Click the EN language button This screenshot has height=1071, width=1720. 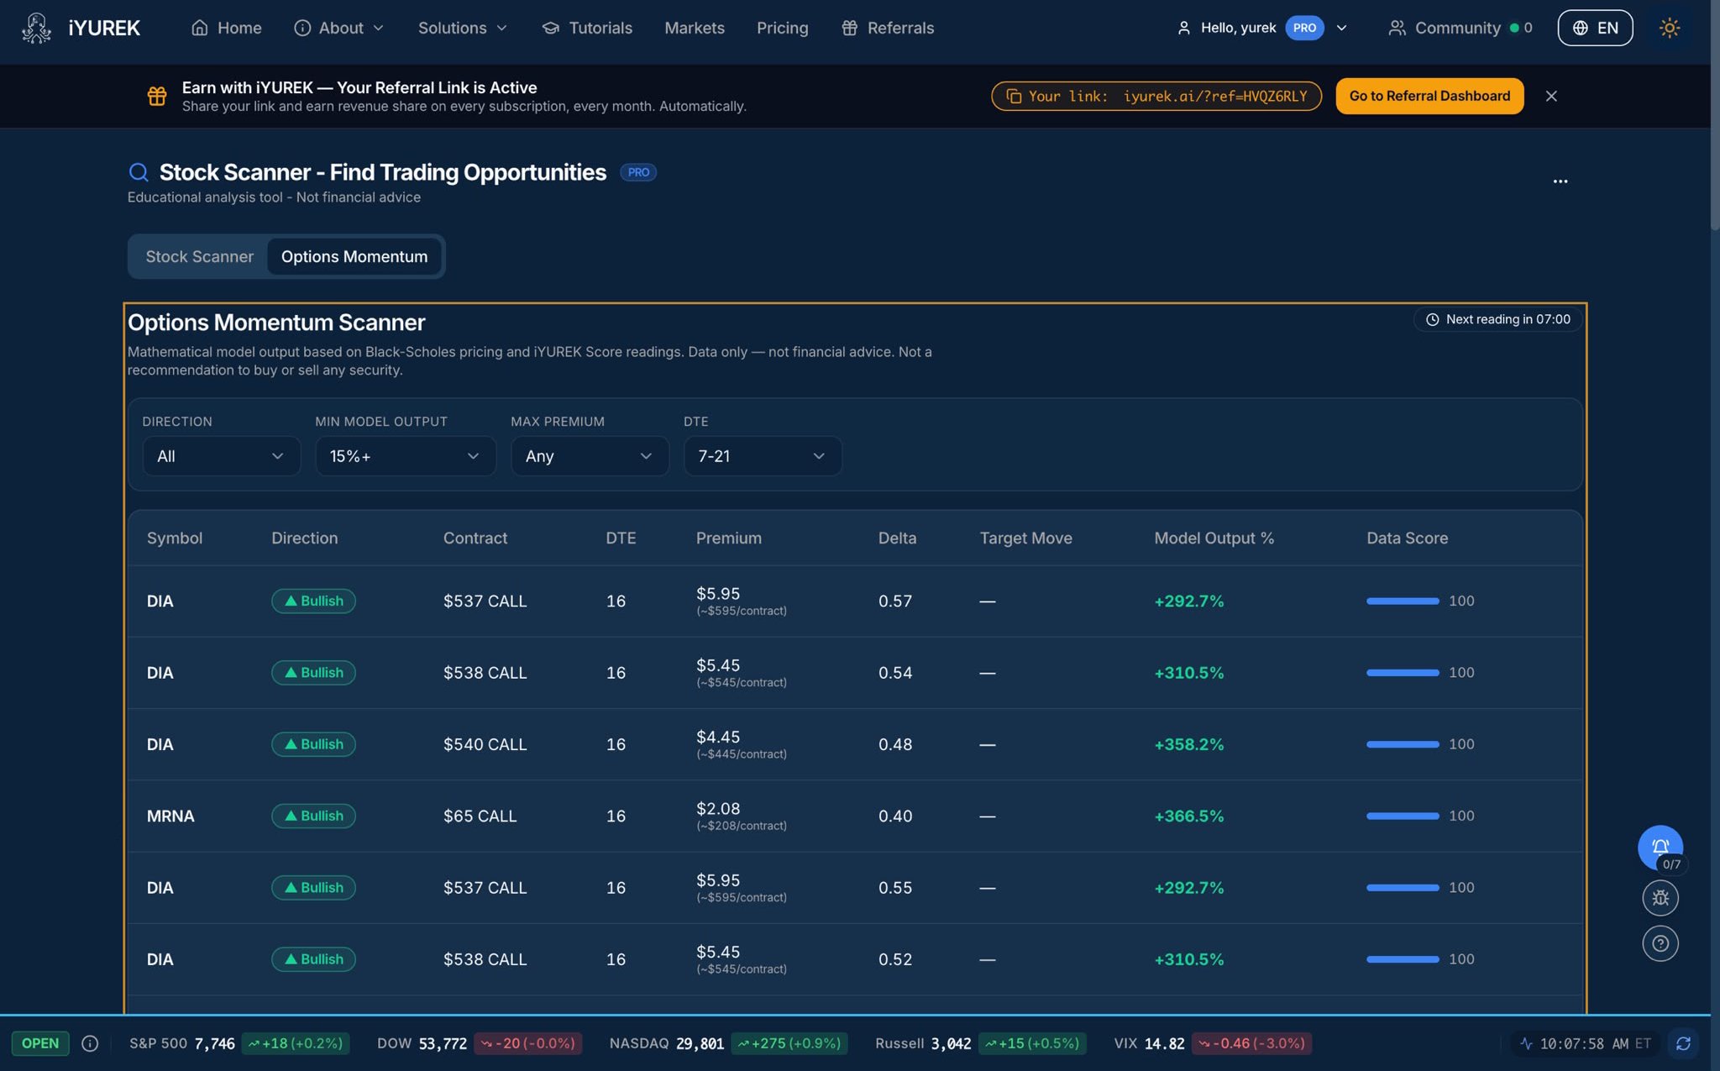tap(1595, 28)
